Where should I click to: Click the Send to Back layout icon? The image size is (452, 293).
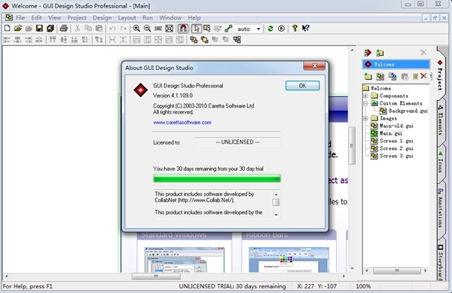[205, 39]
